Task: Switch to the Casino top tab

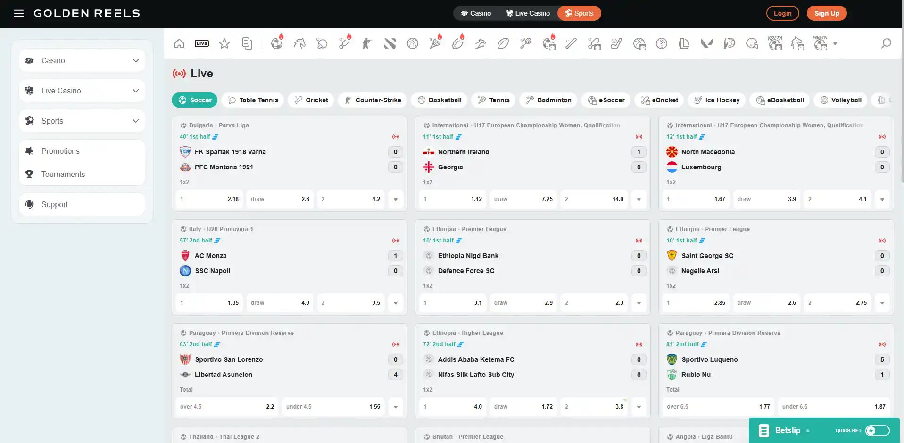Action: pyautogui.click(x=476, y=13)
